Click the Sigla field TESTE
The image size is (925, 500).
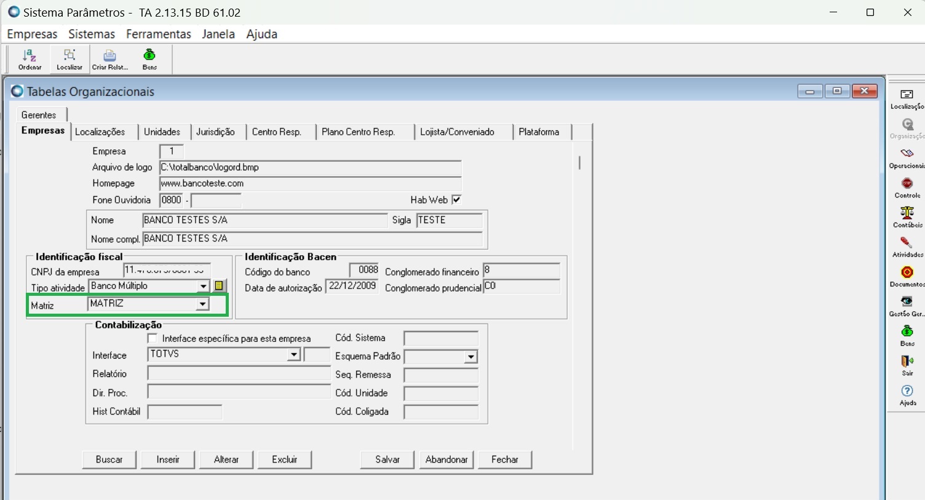point(450,220)
